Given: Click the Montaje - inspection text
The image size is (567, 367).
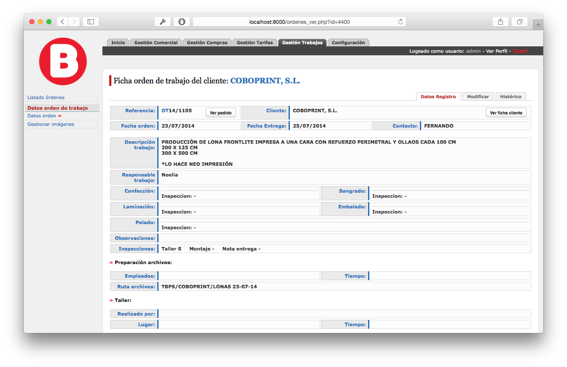Looking at the screenshot, I should pyautogui.click(x=202, y=249).
